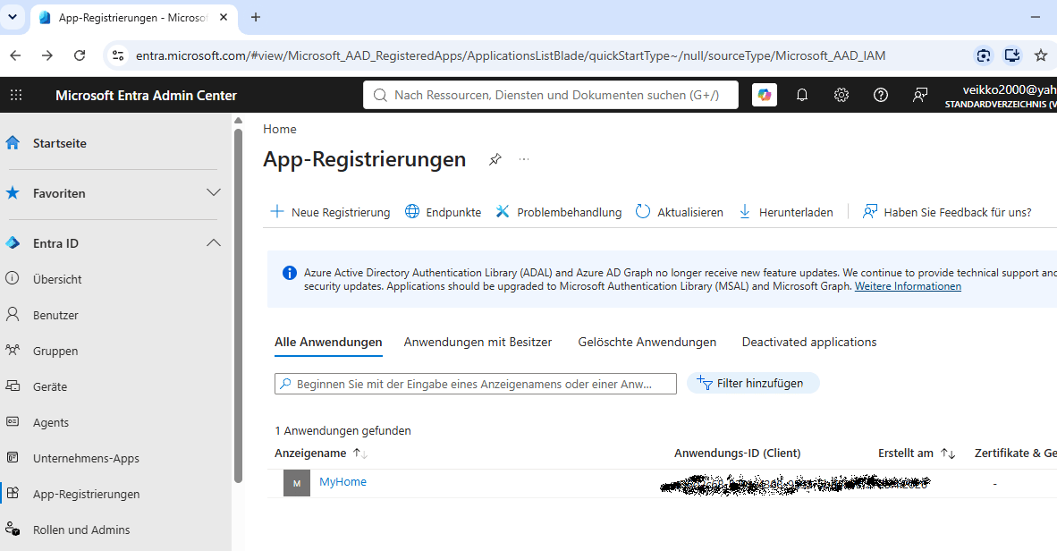Click the Neue Registrierung plus icon
The image size is (1057, 551).
277,212
